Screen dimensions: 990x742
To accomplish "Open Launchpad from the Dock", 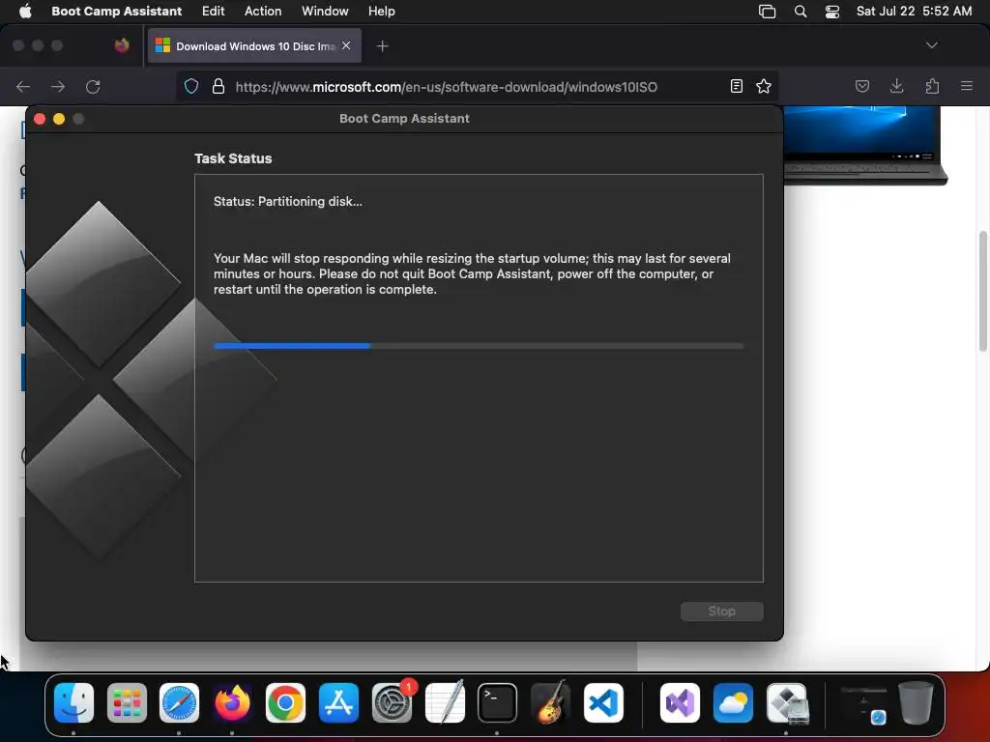I will 127,703.
